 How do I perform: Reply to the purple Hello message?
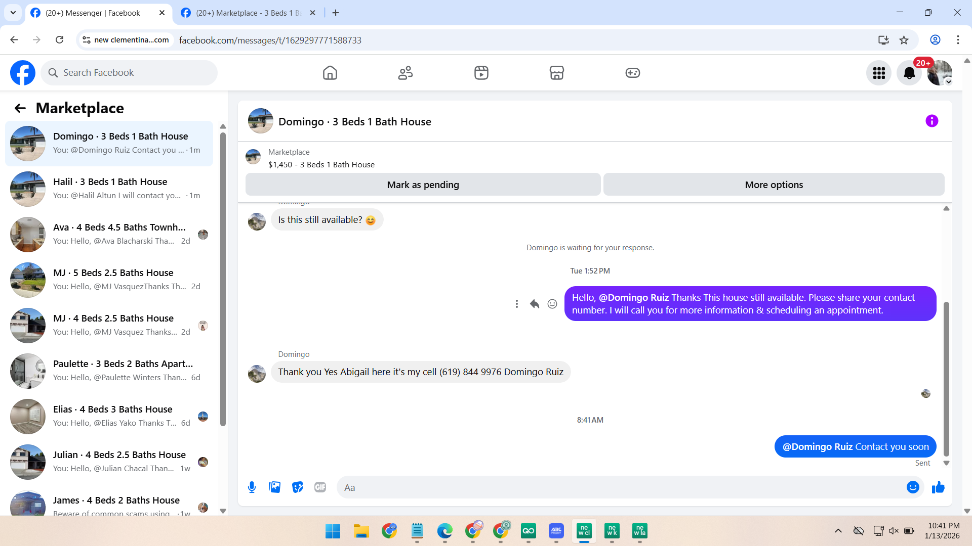pyautogui.click(x=534, y=304)
